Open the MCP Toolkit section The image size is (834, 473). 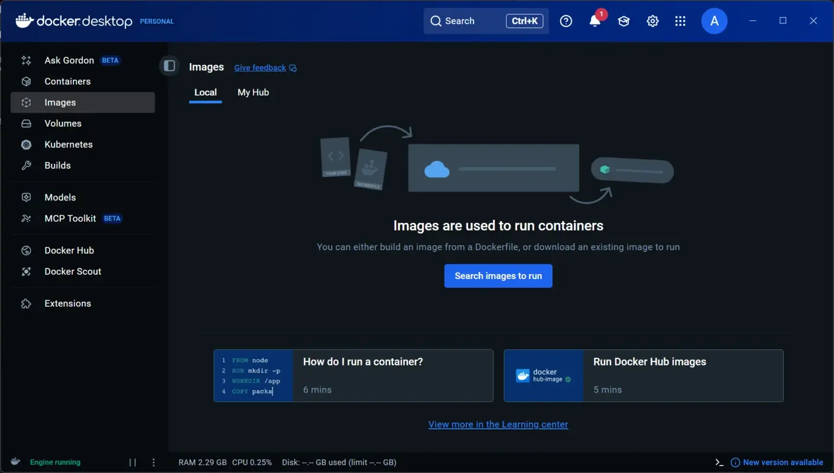pyautogui.click(x=70, y=218)
